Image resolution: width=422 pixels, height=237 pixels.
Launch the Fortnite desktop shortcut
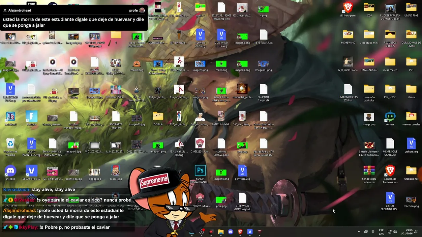pyautogui.click(x=31, y=119)
